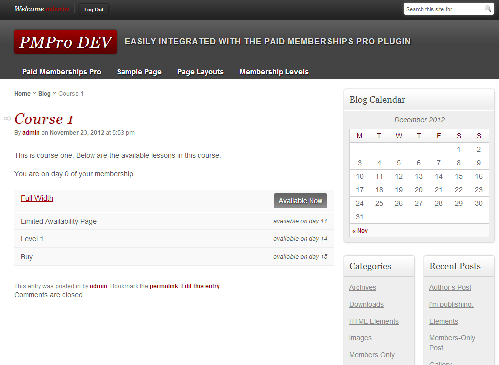Open the permalink link
This screenshot has height=365, width=499.
(164, 286)
